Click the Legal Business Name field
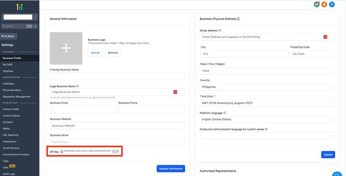This screenshot has height=176, width=346. 117,92
